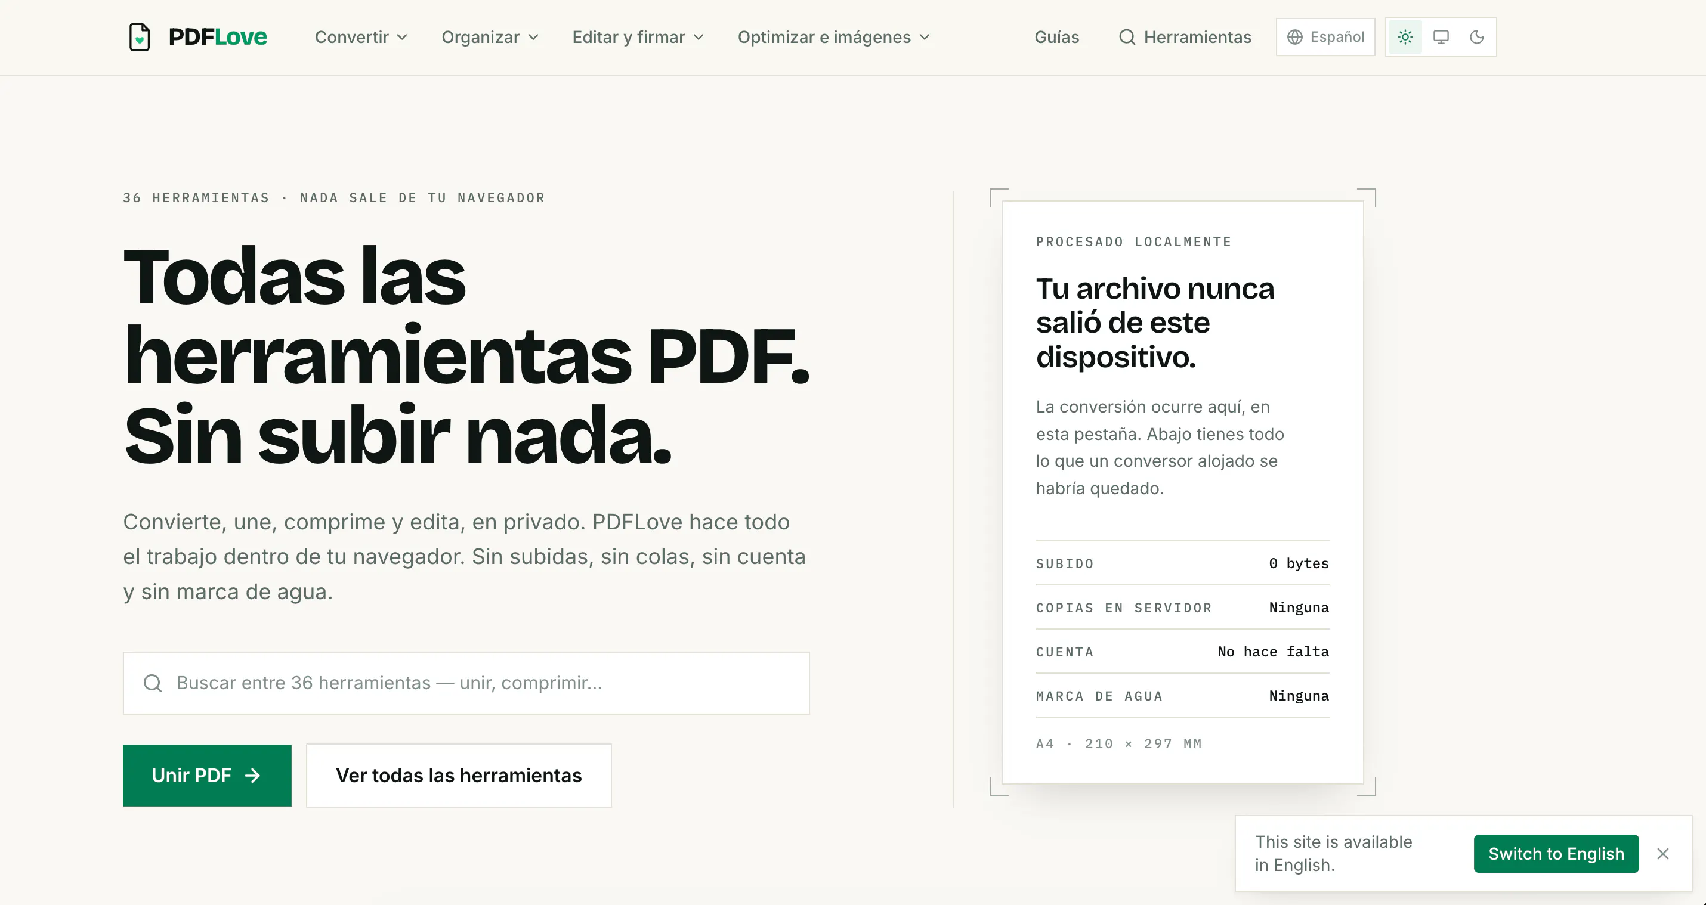Open the Español language selector
The image size is (1706, 905).
point(1325,37)
